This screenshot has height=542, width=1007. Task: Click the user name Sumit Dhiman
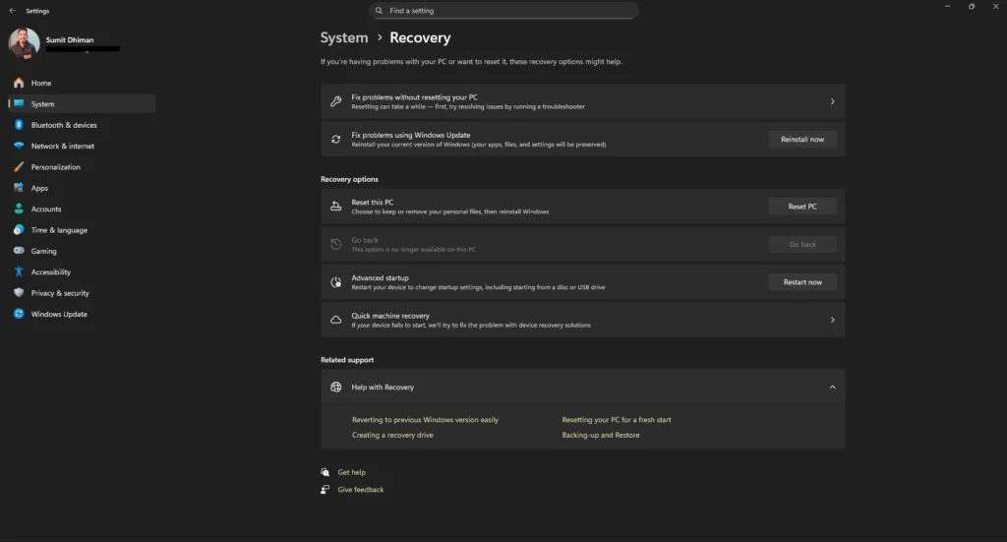70,39
